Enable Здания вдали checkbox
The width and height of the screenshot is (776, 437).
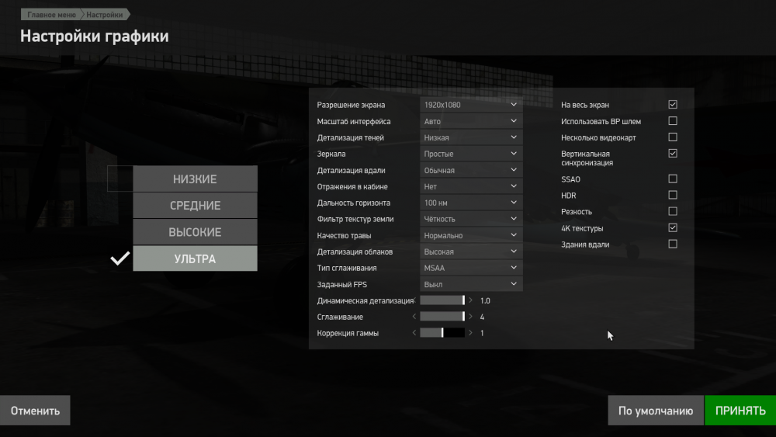[673, 244]
